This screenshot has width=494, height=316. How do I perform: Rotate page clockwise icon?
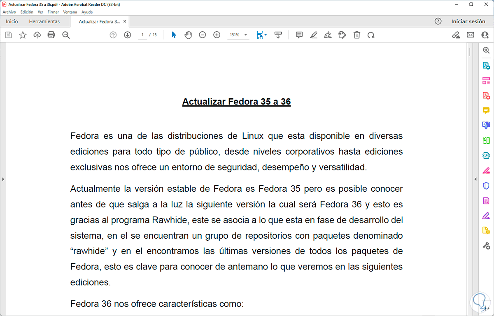(371, 35)
